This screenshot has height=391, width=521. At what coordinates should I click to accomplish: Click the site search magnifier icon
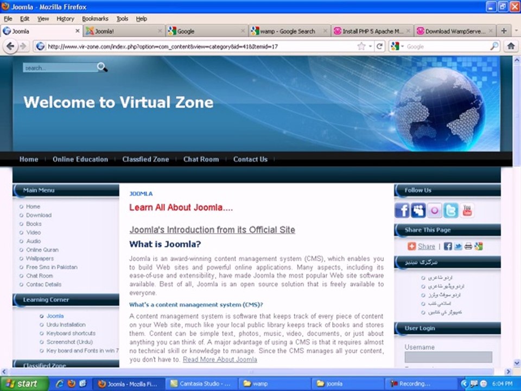point(102,67)
